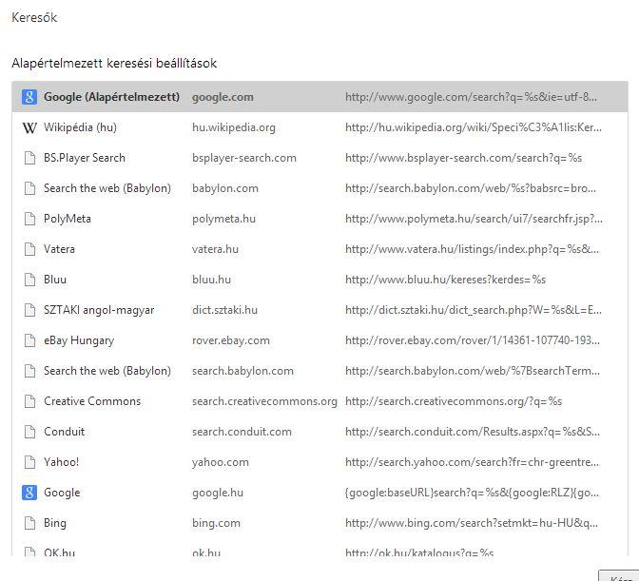The height and width of the screenshot is (581, 639).
Task: Select the SZTAKI angol-magyar entry name
Action: (x=99, y=310)
